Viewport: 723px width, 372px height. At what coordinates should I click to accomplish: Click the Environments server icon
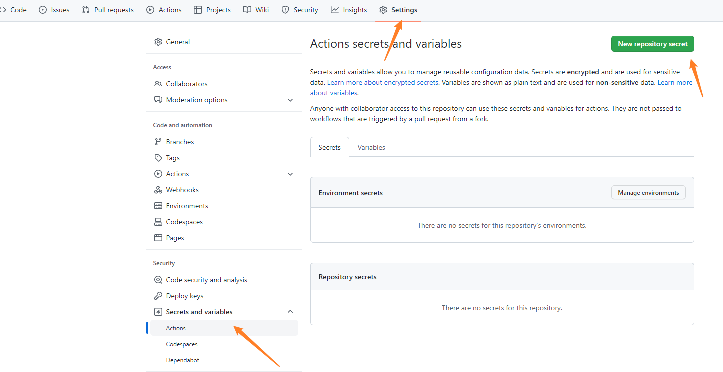(158, 206)
